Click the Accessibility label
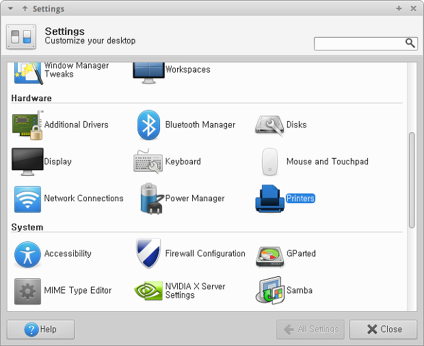The image size is (424, 346). [x=68, y=253]
